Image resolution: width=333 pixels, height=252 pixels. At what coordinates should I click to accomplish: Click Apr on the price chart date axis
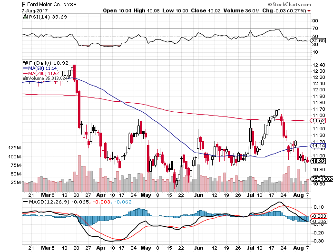101,195
